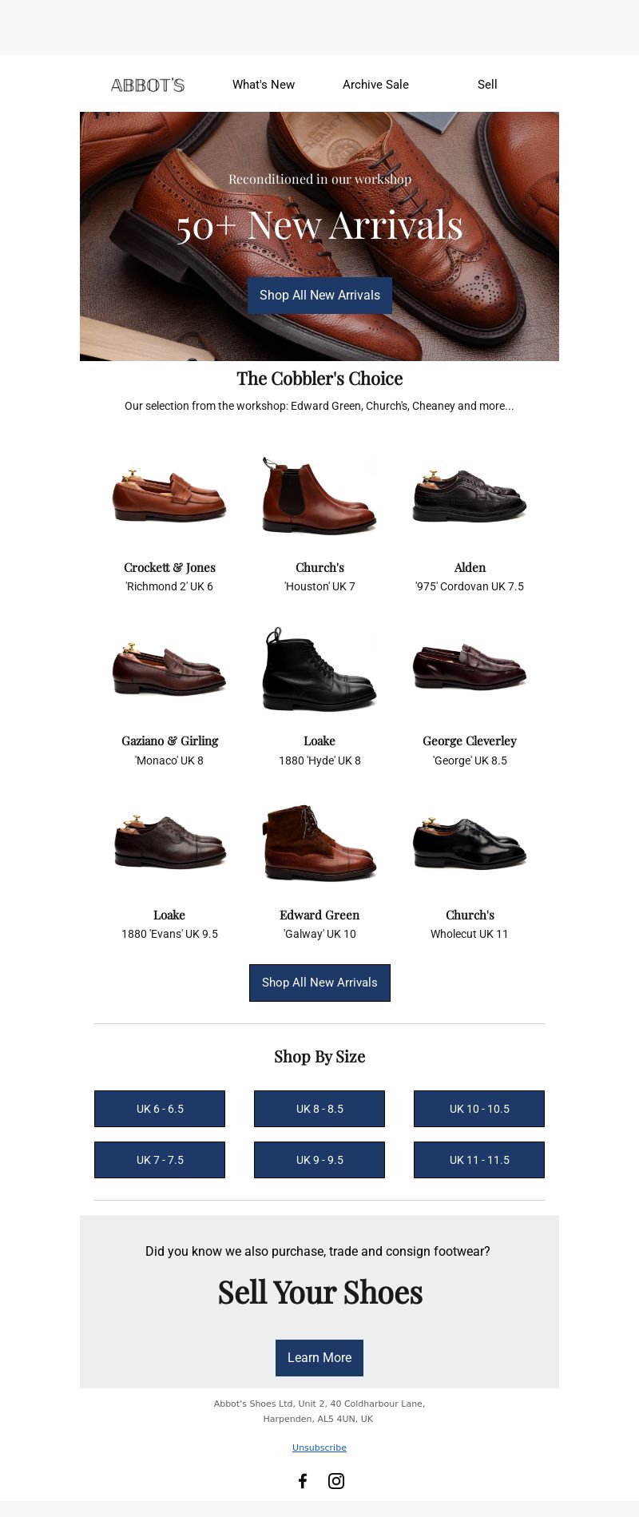
Task: Open the What's New menu item
Action: [x=264, y=85]
